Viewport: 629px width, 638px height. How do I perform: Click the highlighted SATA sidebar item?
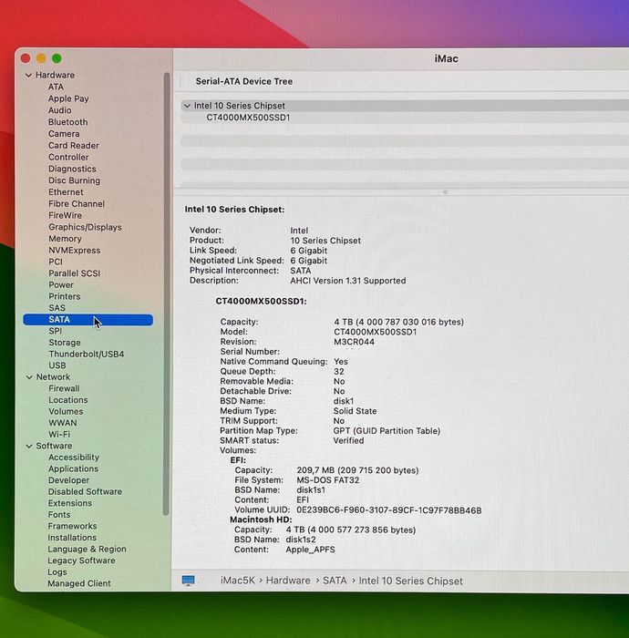[x=88, y=320]
